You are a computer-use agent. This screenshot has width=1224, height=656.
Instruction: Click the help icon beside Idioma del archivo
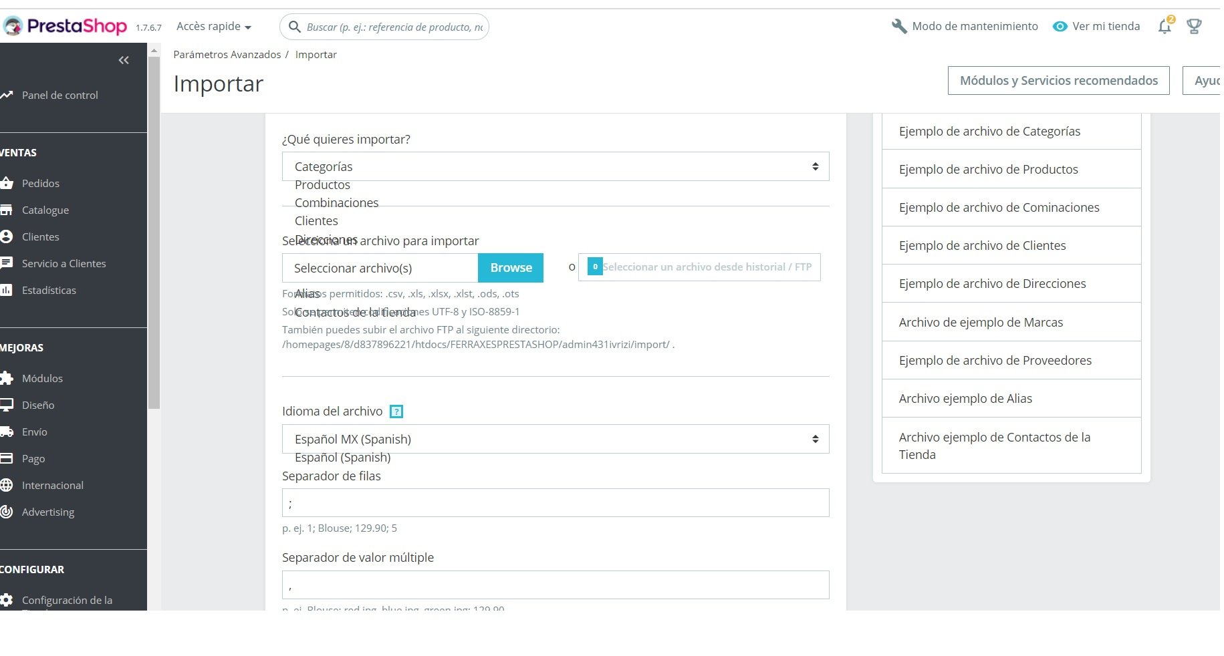coord(396,412)
